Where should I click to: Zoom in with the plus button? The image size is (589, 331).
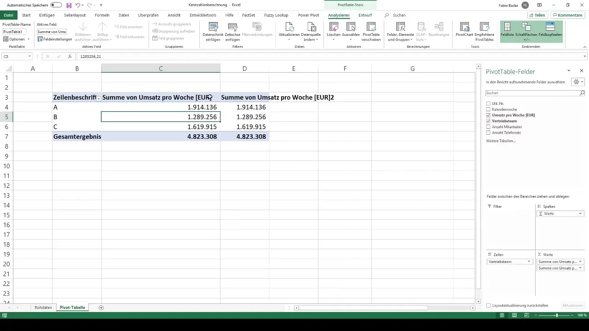(572, 315)
